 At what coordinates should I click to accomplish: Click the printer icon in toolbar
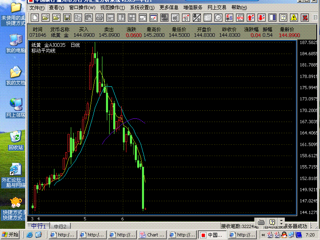pyautogui.click(x=100, y=18)
